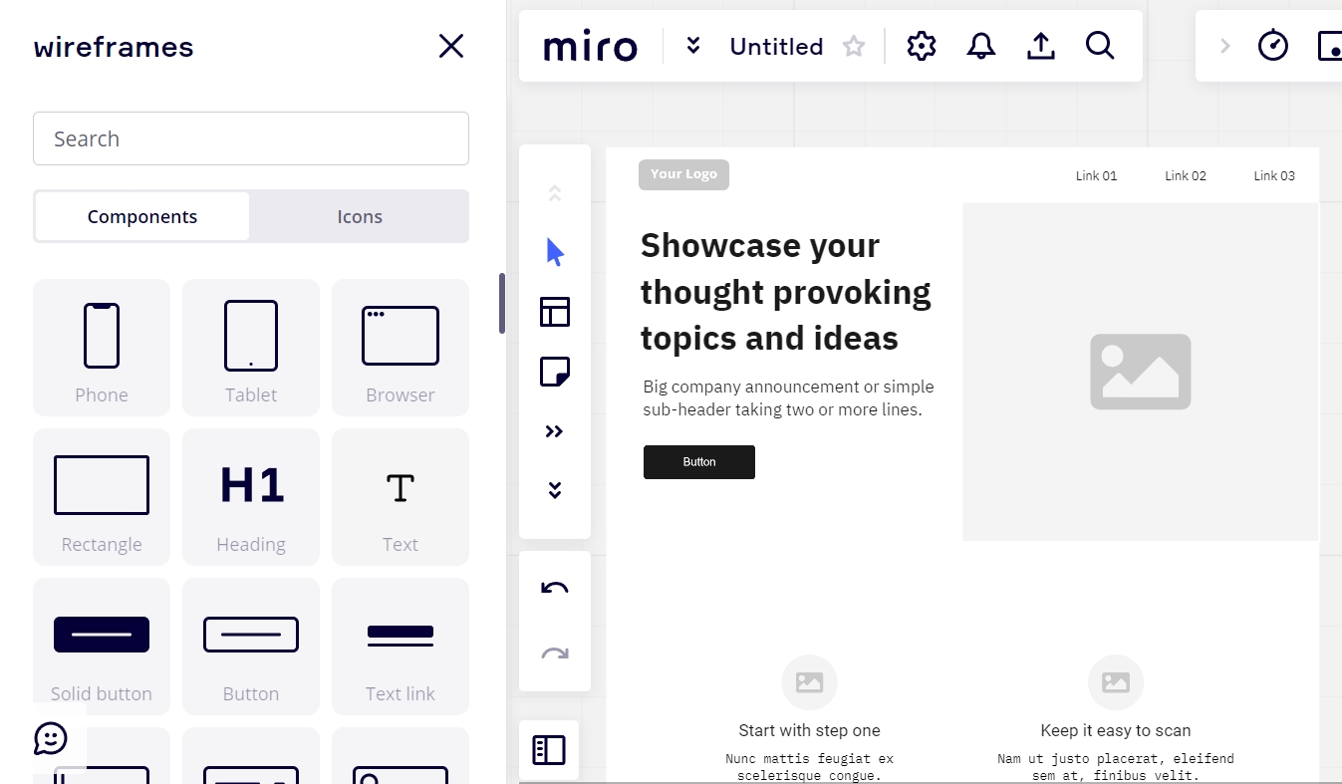1342x784 pixels.
Task: Select the Keep it easy to scan text
Action: 1116,730
